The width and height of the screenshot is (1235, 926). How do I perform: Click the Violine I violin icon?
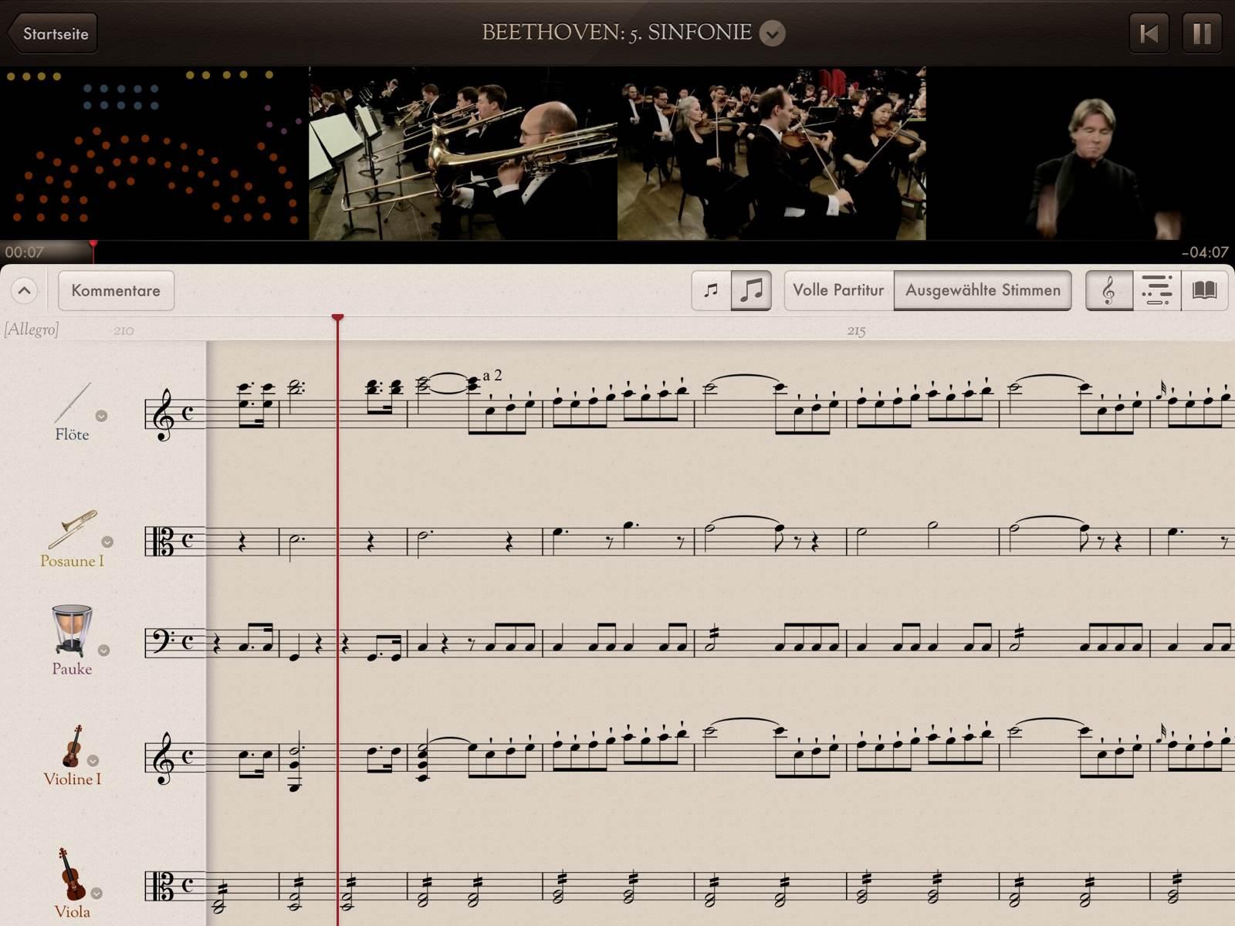point(73,745)
